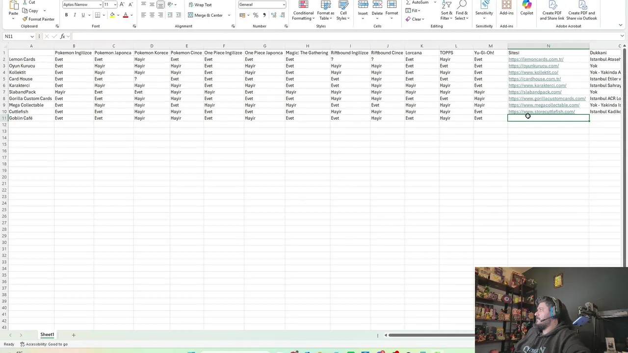Toggle bold formatting
The width and height of the screenshot is (628, 353).
66,15
